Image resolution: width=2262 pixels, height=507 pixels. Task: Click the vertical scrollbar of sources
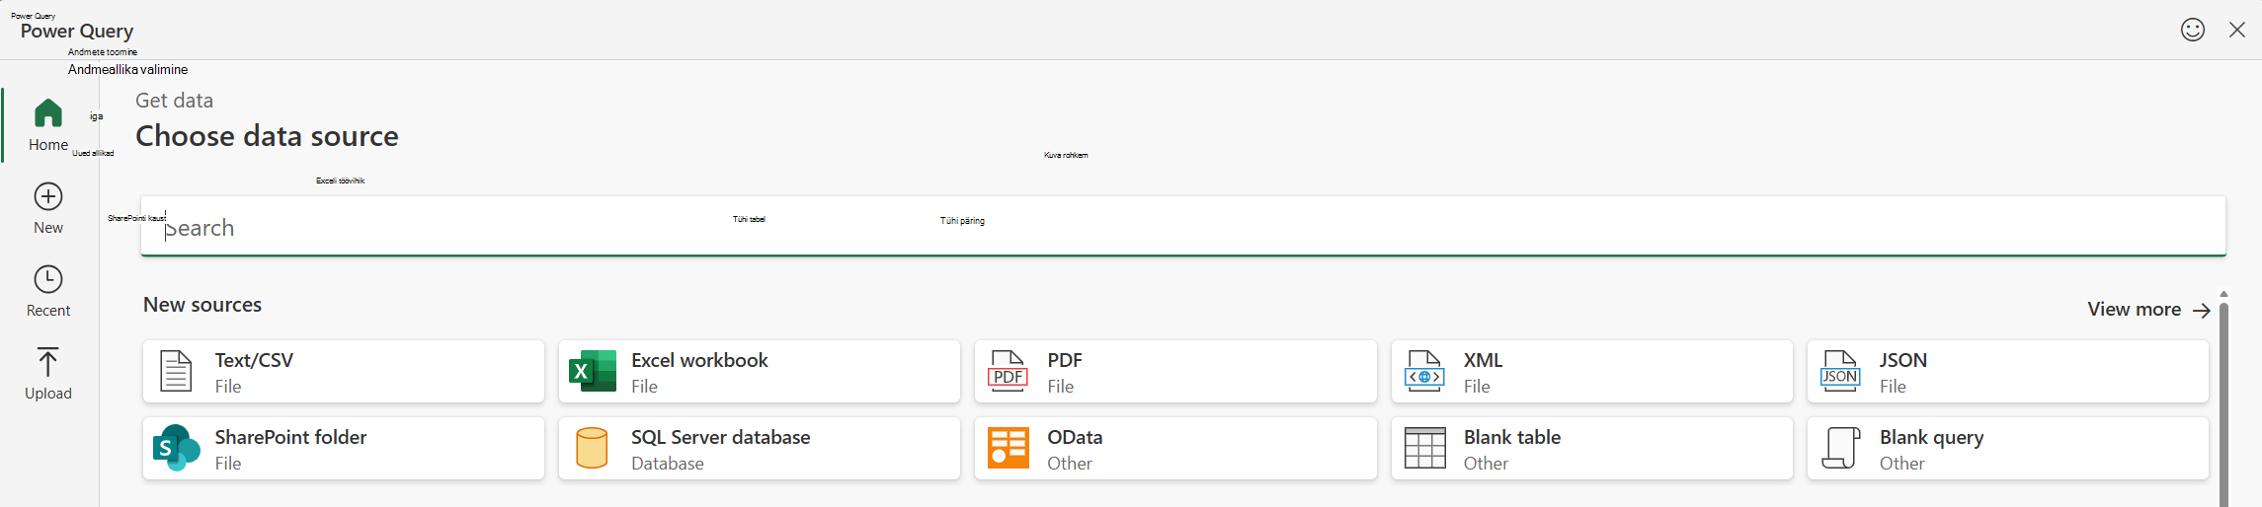(2223, 404)
